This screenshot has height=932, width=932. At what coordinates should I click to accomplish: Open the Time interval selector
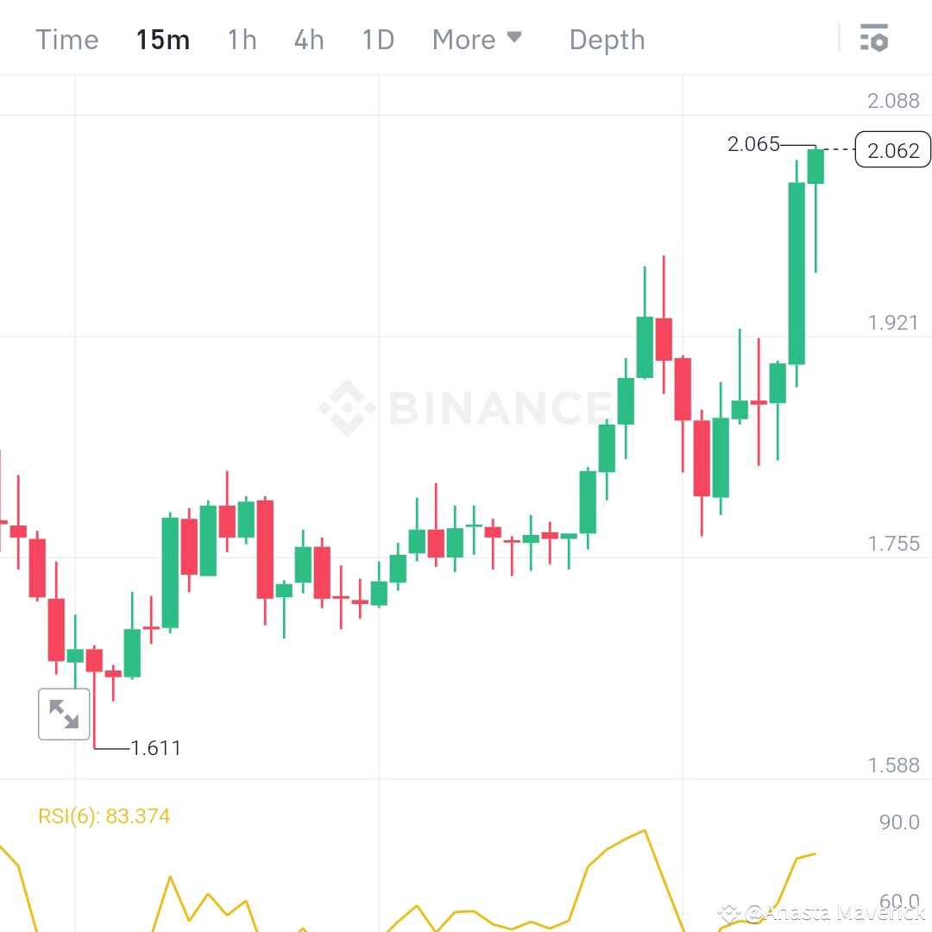click(x=66, y=39)
